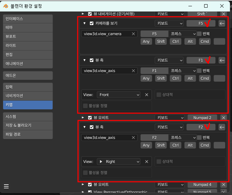
Task: Reset the Front View property with X
Action: pos(147,95)
